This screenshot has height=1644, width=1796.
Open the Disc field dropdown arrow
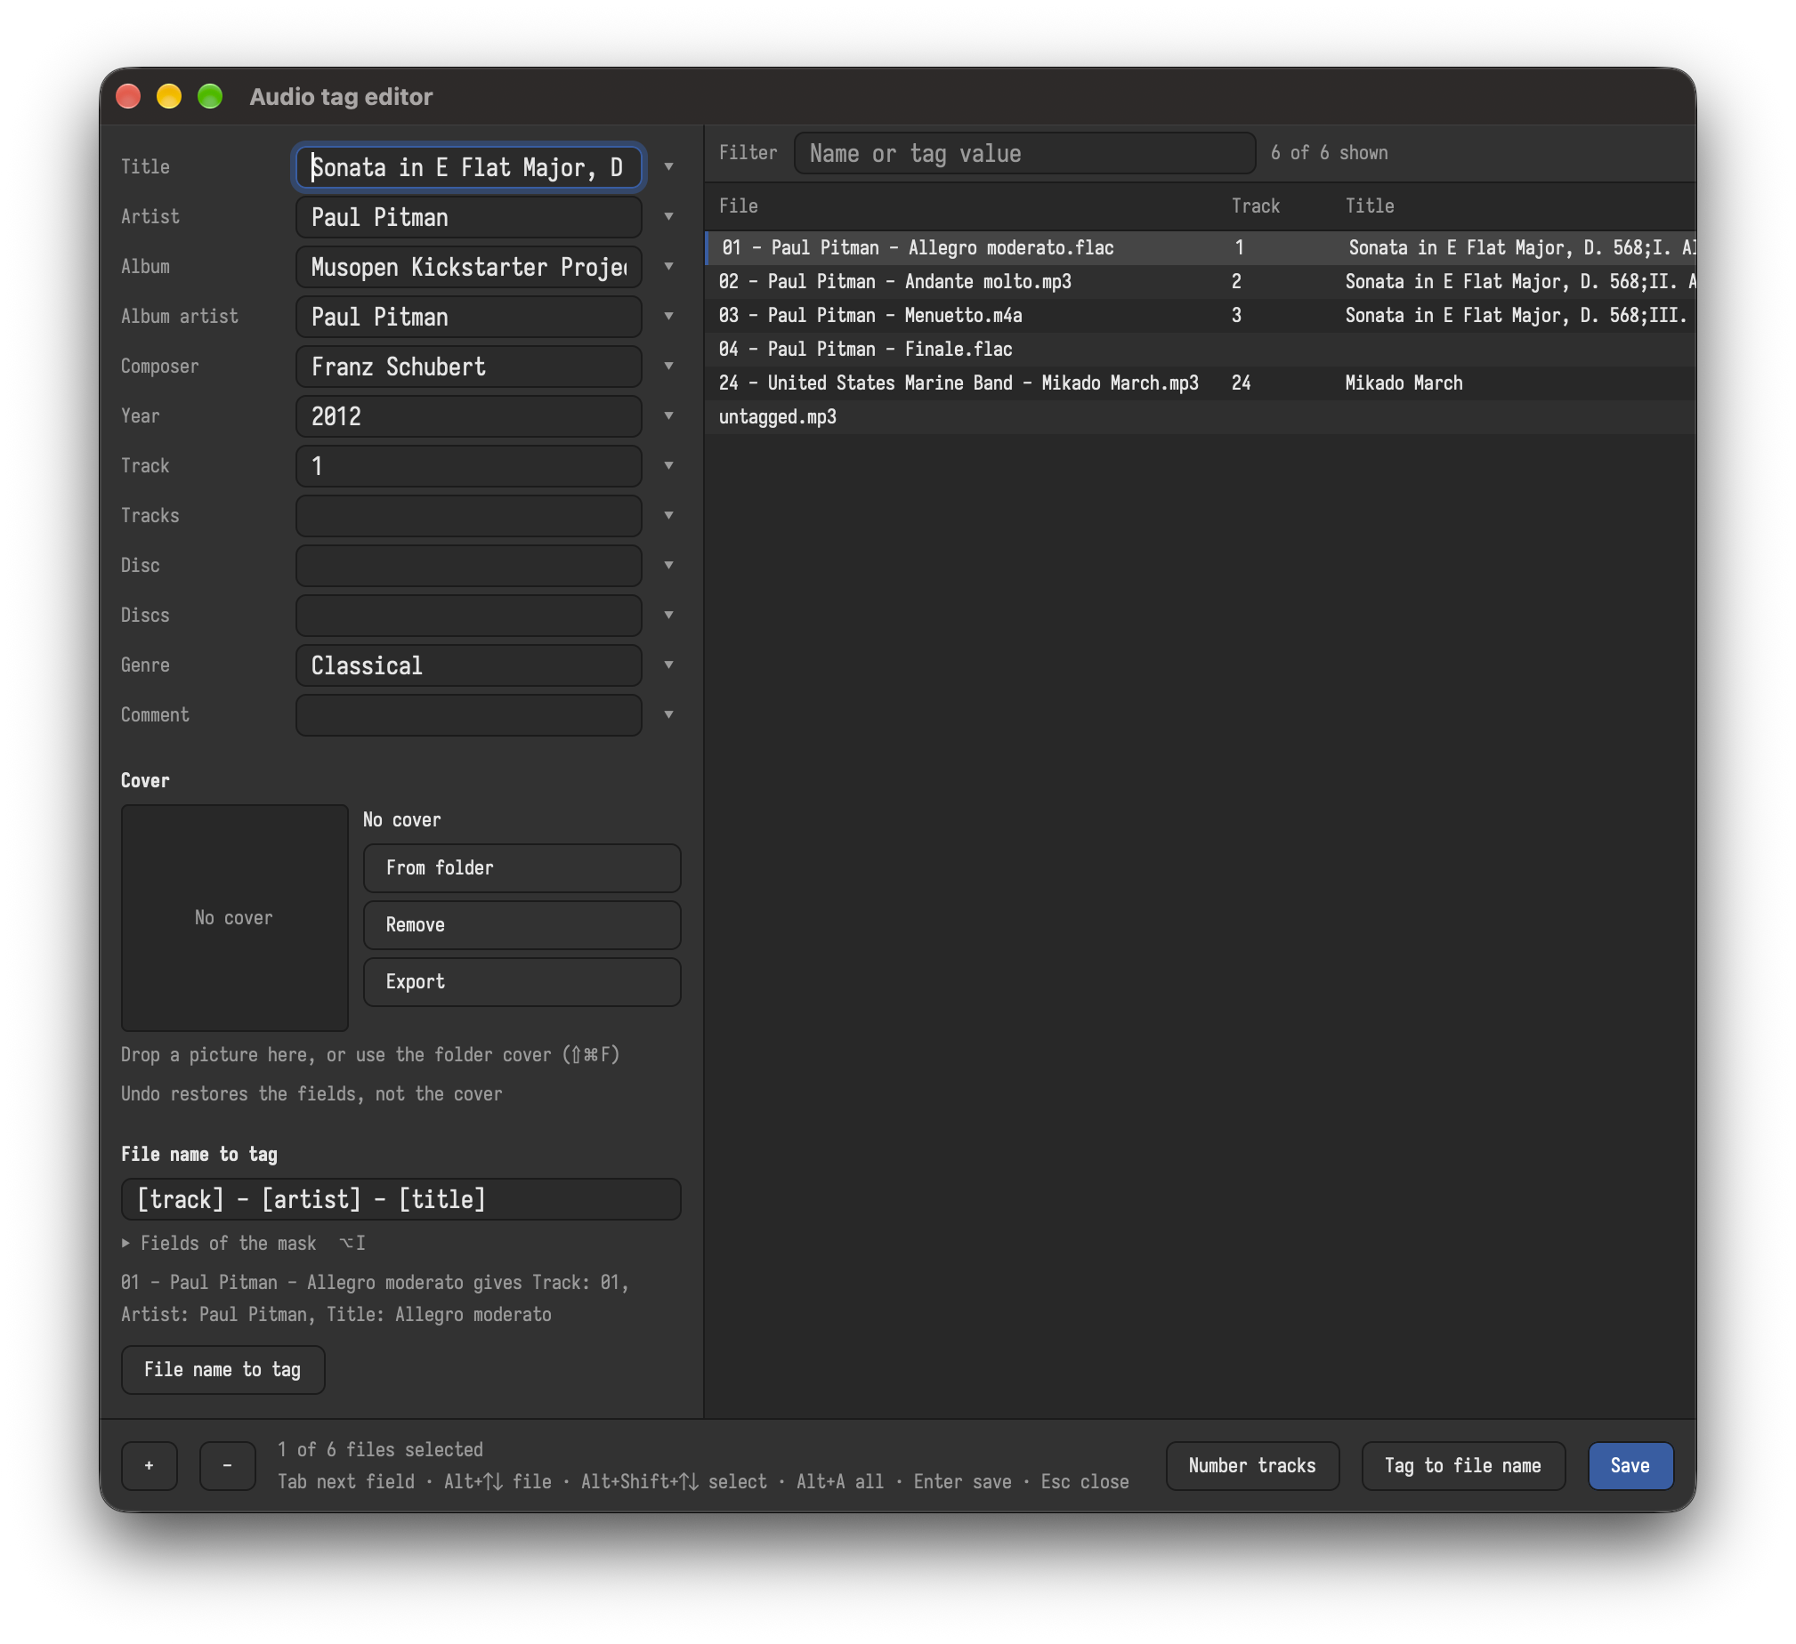coord(668,567)
